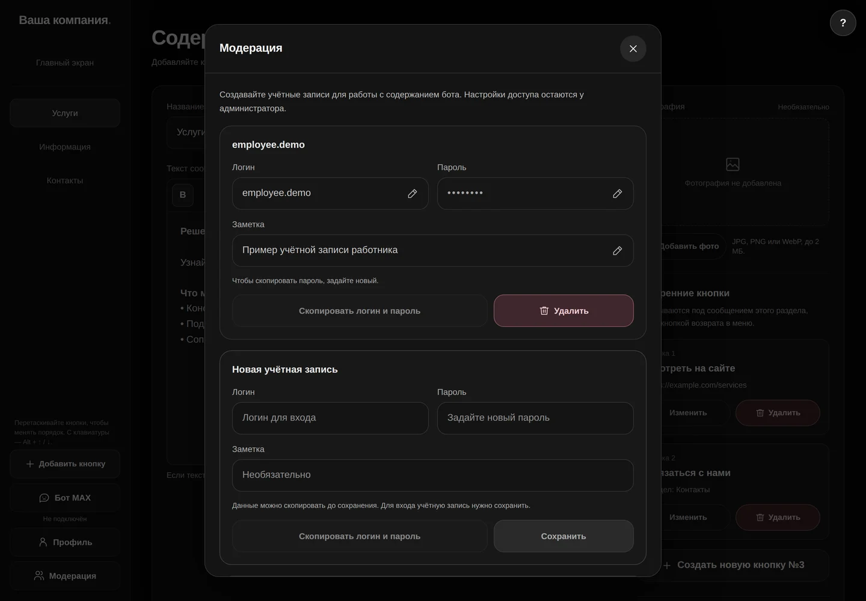Click the image placeholder icon above 'Фотография не добавлена'
The width and height of the screenshot is (866, 601).
point(733,164)
